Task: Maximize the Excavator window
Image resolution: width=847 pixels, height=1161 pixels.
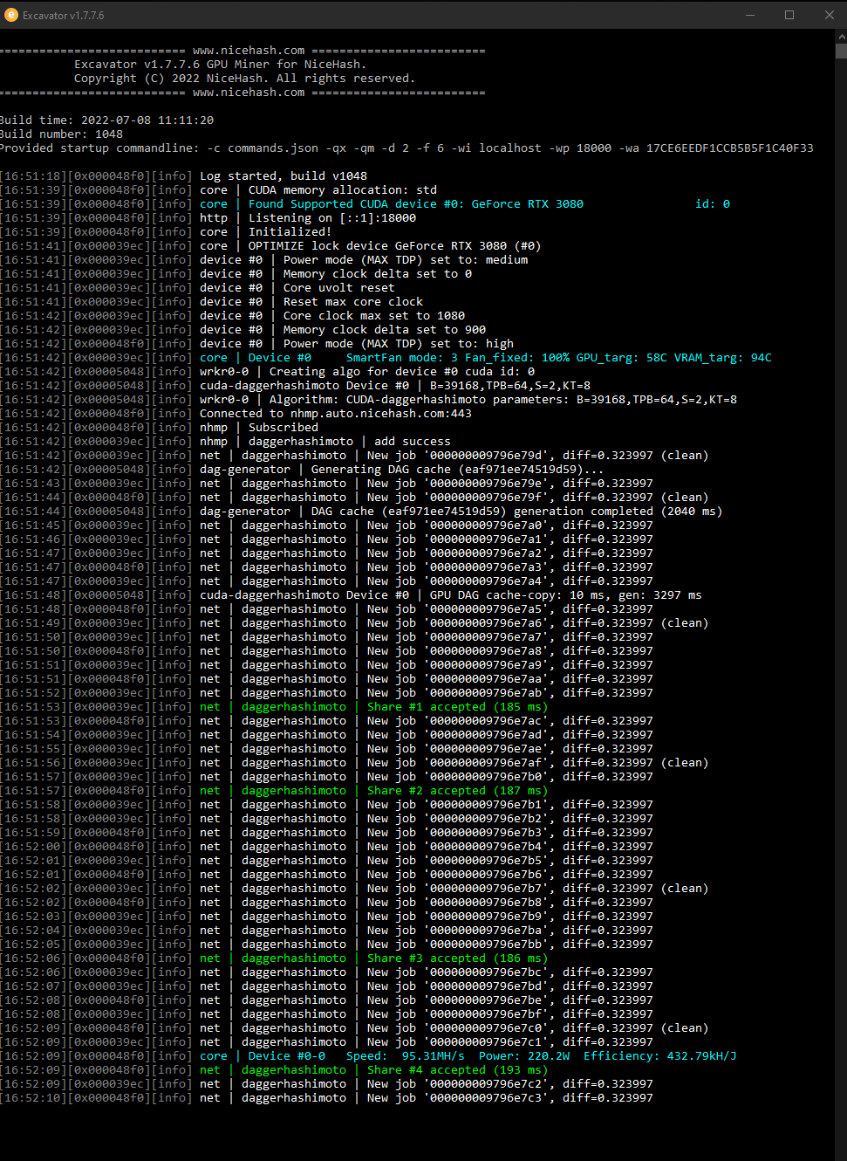Action: pos(789,15)
